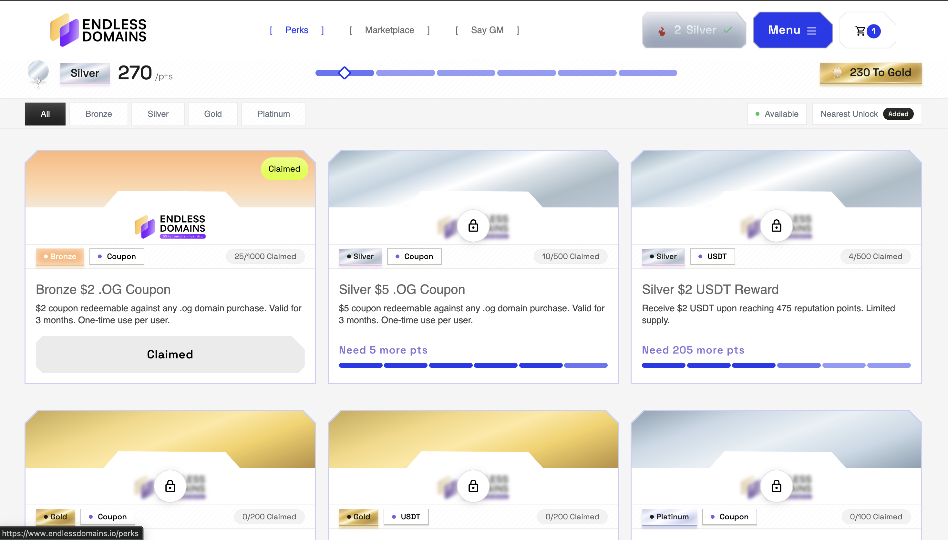948x540 pixels.
Task: Select the All filter tab
Action: click(45, 114)
